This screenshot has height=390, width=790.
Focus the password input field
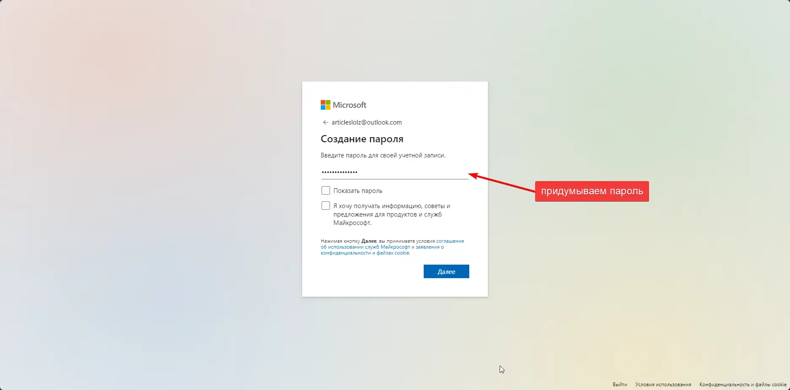pos(395,172)
